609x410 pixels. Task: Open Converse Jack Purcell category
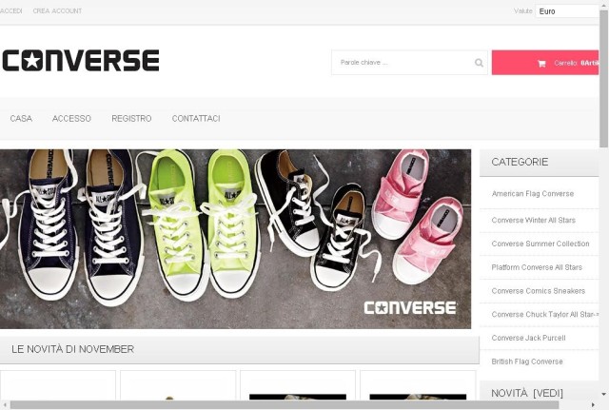click(528, 338)
